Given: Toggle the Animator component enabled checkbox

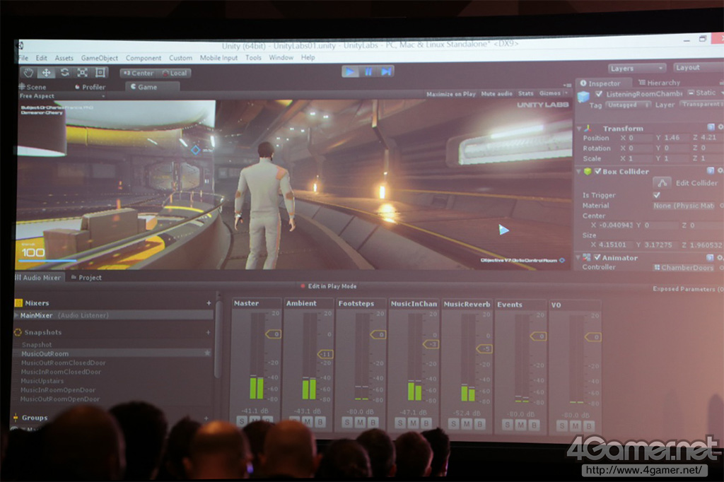Looking at the screenshot, I should 597,258.
